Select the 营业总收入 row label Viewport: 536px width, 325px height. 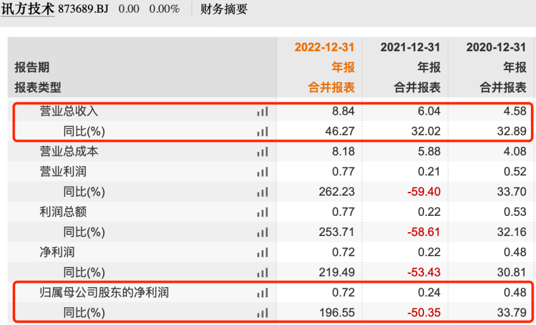(x=69, y=111)
